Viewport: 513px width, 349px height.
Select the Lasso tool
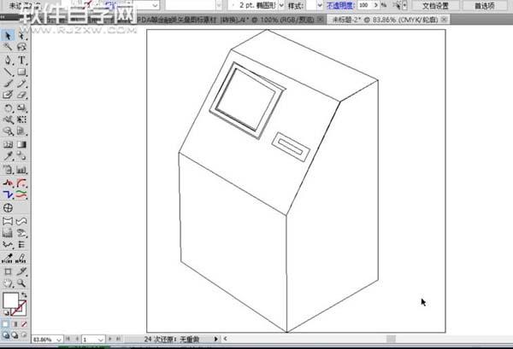[x=21, y=47]
